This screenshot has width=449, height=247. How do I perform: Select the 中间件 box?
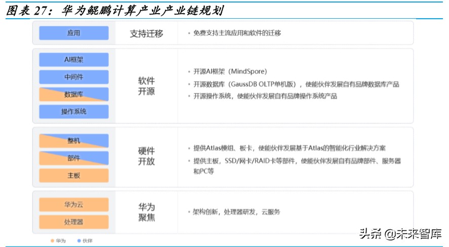[74, 77]
